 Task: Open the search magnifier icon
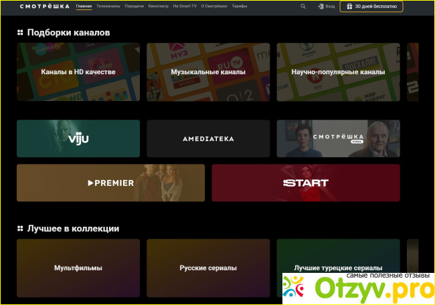pyautogui.click(x=303, y=6)
